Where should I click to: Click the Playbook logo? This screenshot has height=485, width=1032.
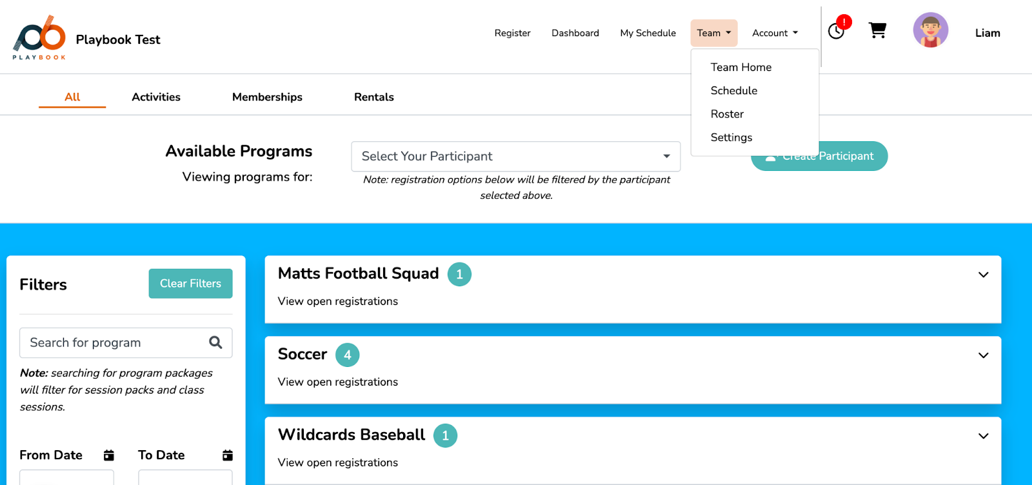click(39, 37)
